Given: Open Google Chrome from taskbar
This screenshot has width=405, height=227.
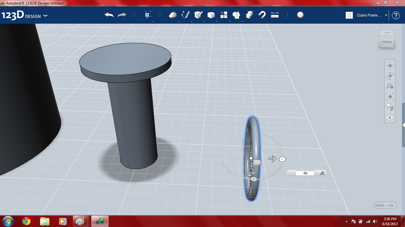Looking at the screenshot, I should (x=26, y=221).
